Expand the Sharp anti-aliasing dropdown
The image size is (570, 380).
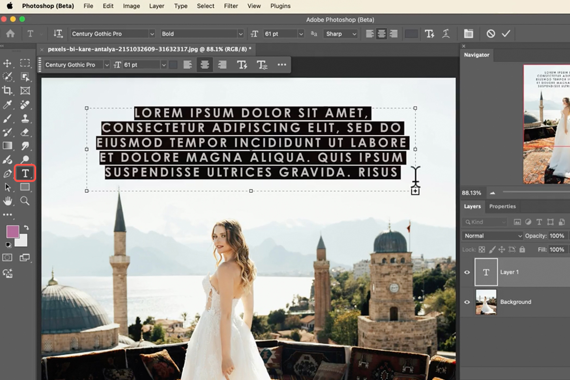pos(341,34)
